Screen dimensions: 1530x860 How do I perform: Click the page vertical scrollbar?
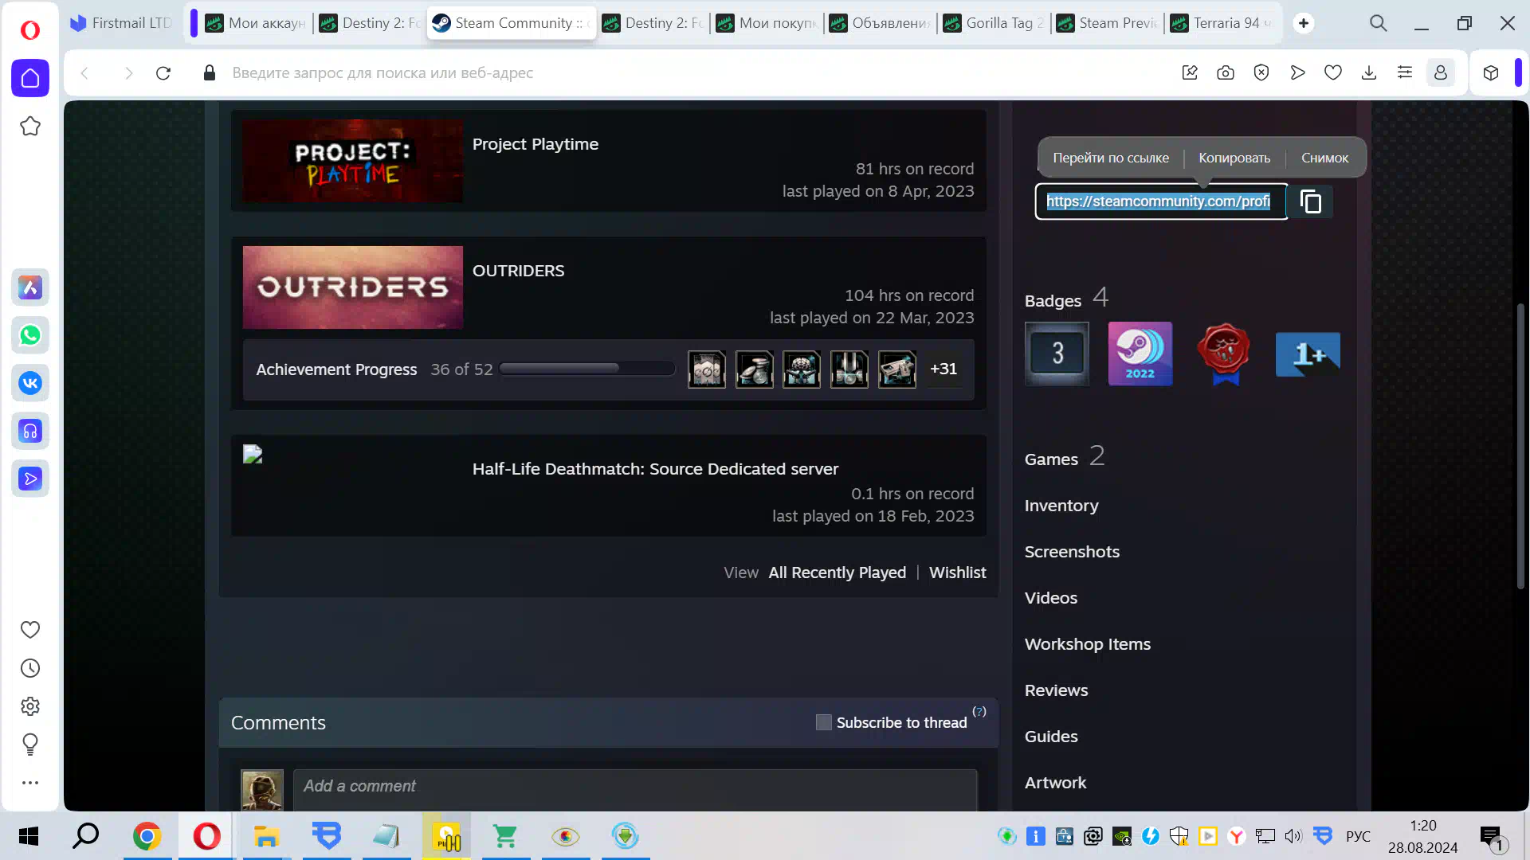pyautogui.click(x=1520, y=446)
